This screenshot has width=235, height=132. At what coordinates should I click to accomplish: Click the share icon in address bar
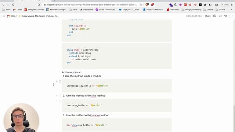pos(141,5)
